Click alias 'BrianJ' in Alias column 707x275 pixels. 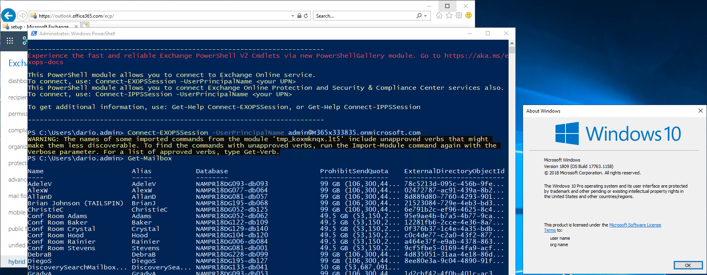143,203
